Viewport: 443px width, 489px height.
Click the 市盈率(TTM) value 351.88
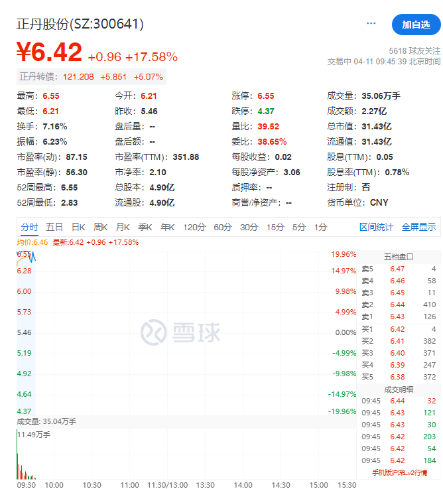(186, 157)
